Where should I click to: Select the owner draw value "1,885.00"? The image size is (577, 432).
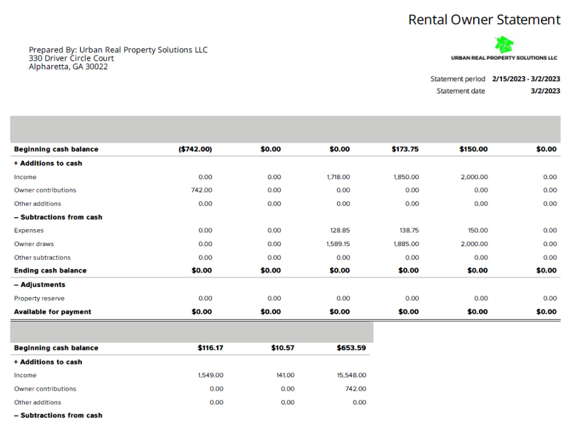coord(406,244)
